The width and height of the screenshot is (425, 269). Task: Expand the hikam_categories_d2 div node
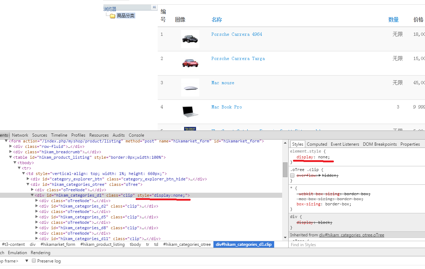point(37,206)
